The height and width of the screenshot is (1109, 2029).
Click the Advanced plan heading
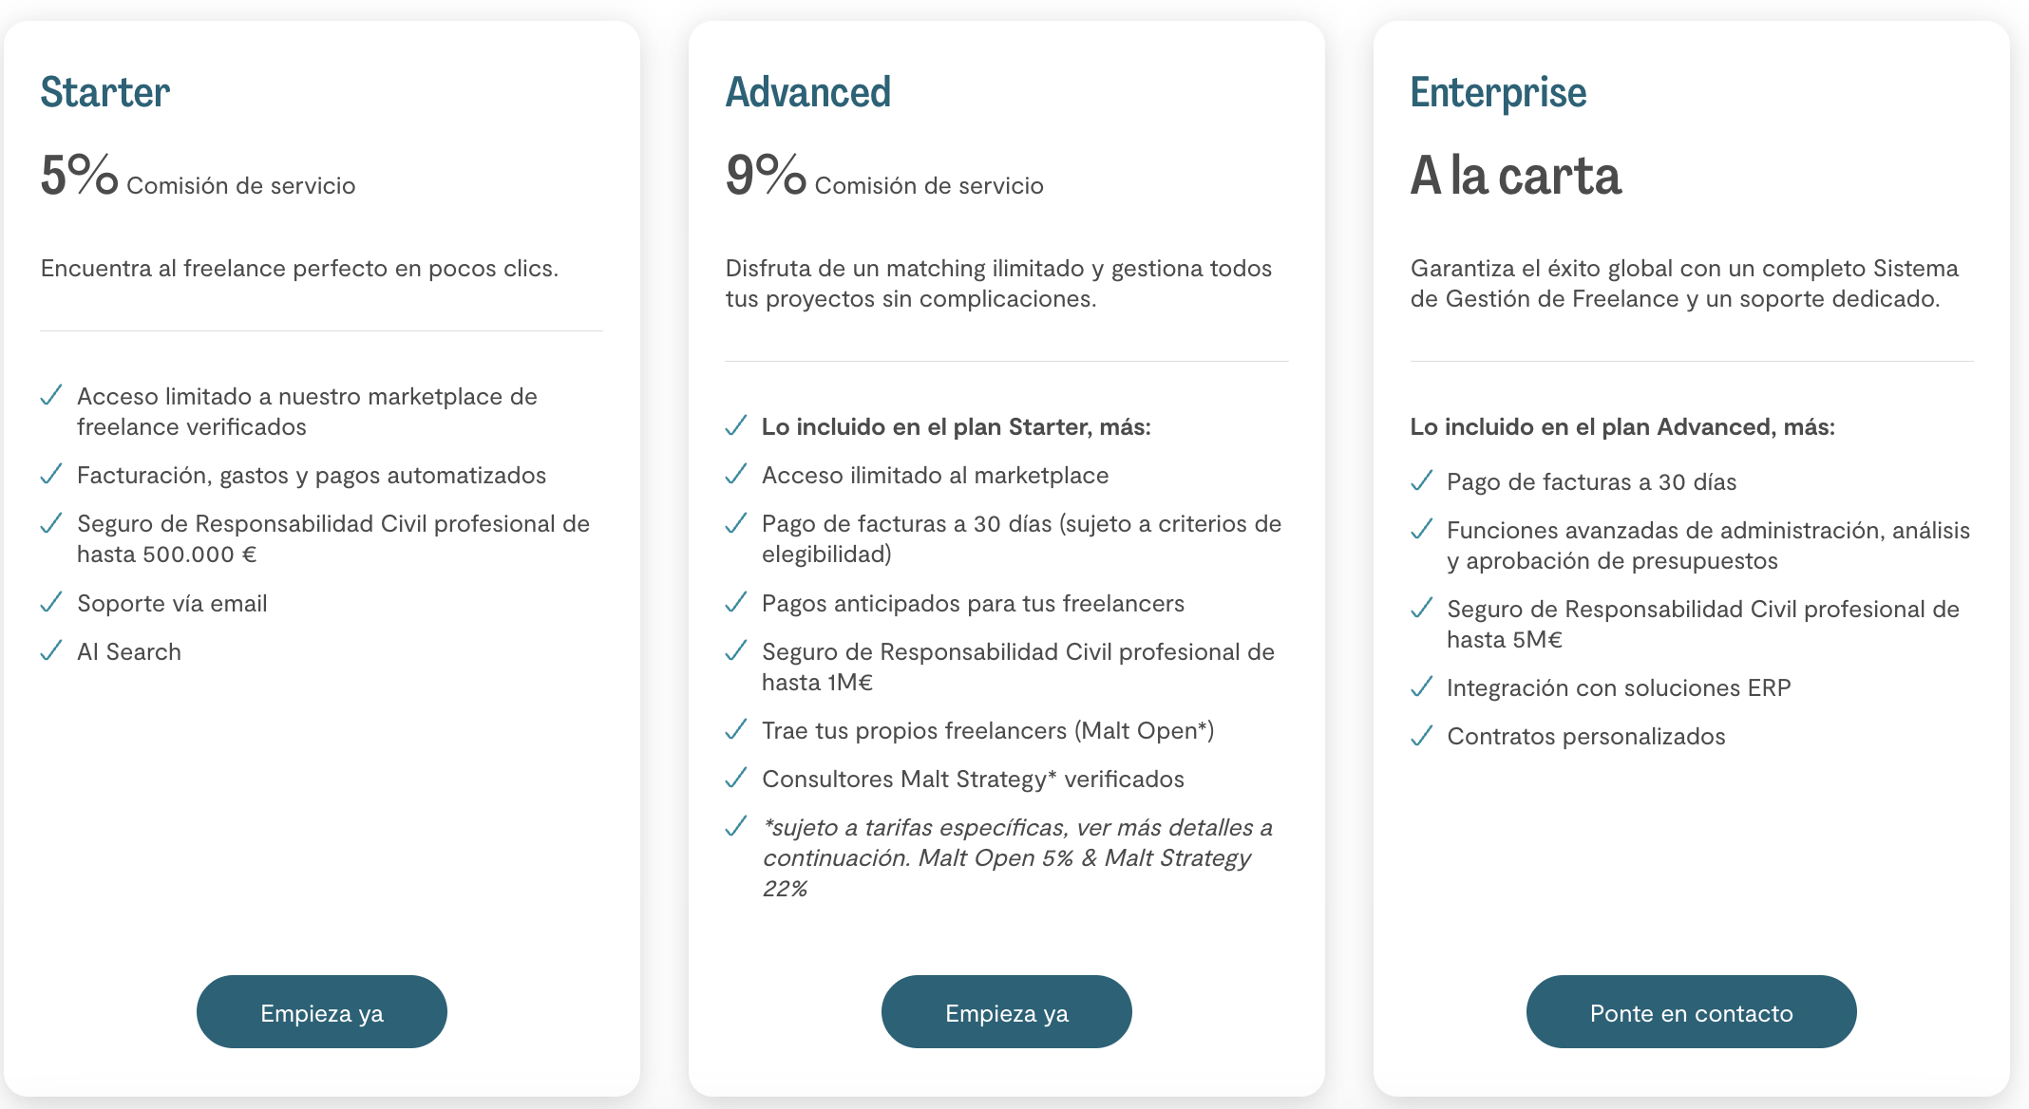(808, 92)
